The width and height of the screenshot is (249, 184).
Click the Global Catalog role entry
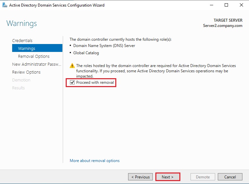(86, 53)
